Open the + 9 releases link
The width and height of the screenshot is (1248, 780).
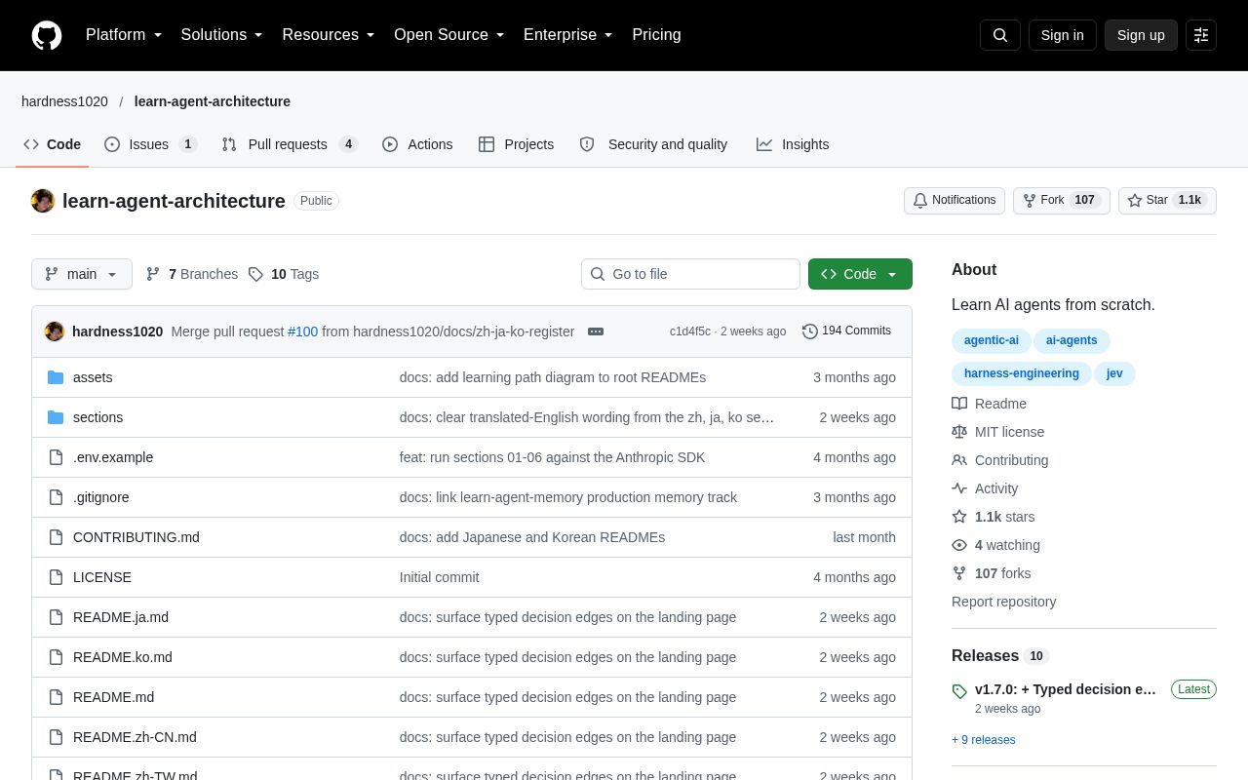[984, 740]
